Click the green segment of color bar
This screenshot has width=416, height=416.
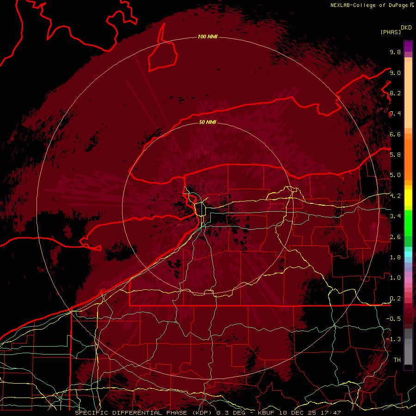408,223
